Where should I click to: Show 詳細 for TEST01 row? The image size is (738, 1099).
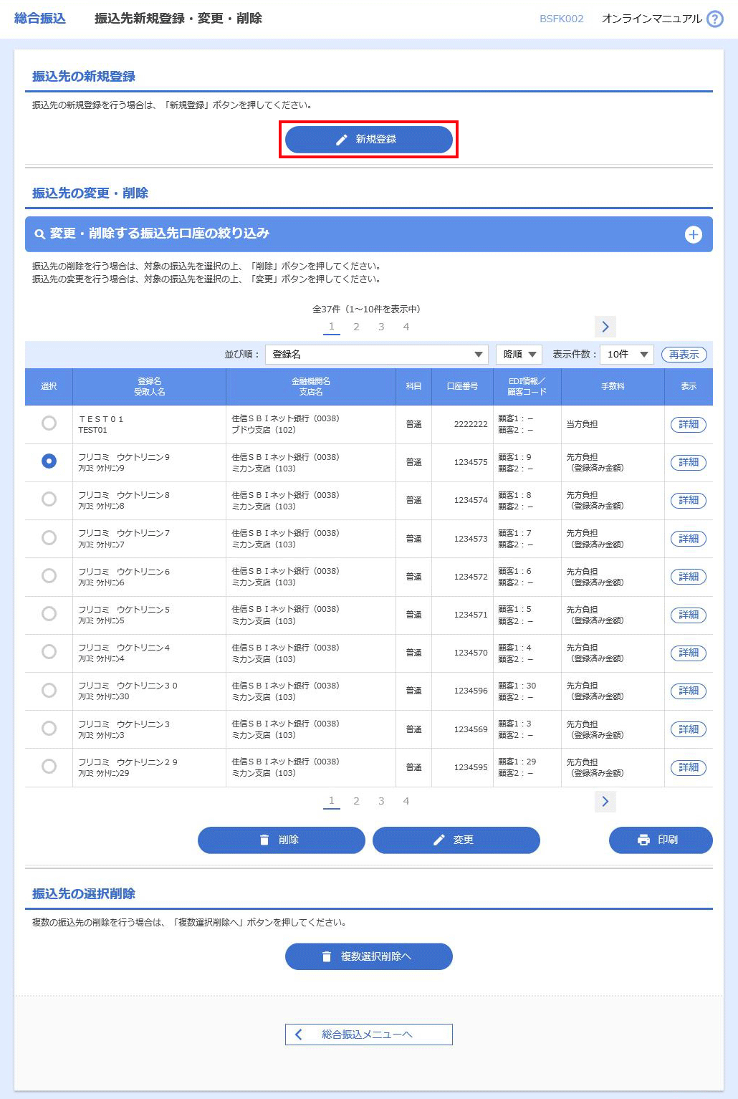(689, 424)
